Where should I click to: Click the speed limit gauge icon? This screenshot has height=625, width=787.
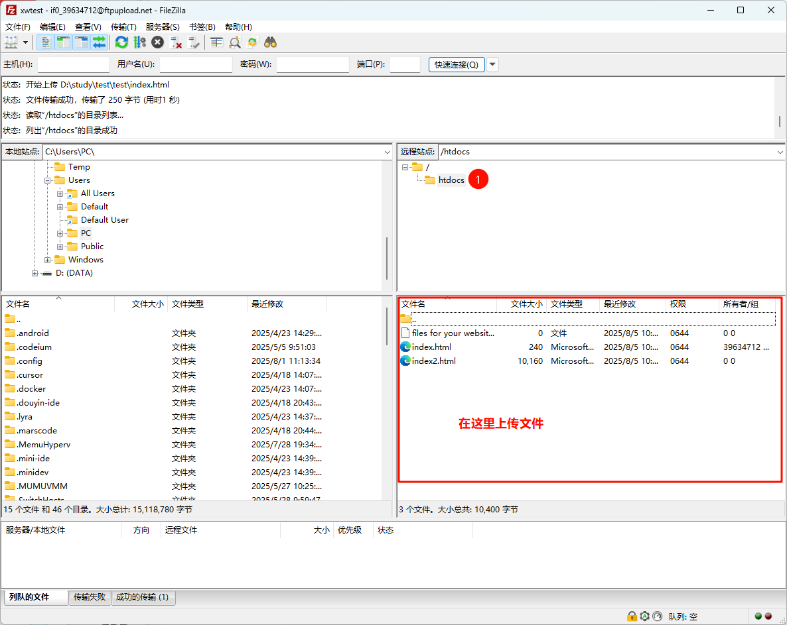657,616
